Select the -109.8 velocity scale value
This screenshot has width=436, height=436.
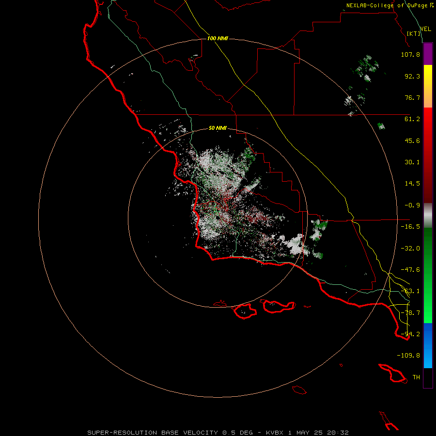click(408, 356)
